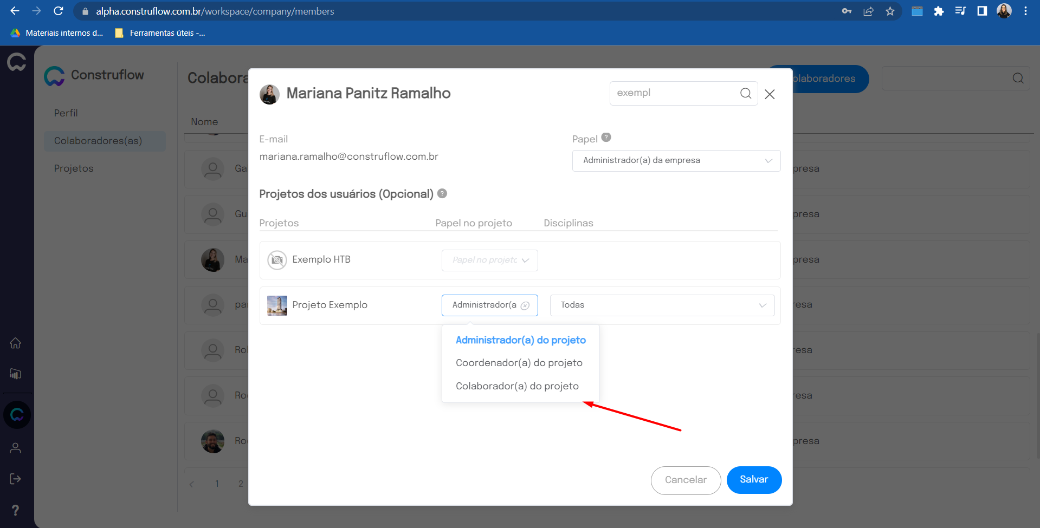The width and height of the screenshot is (1040, 528).
Task: Open the home icon in left sidebar
Action: click(x=16, y=343)
